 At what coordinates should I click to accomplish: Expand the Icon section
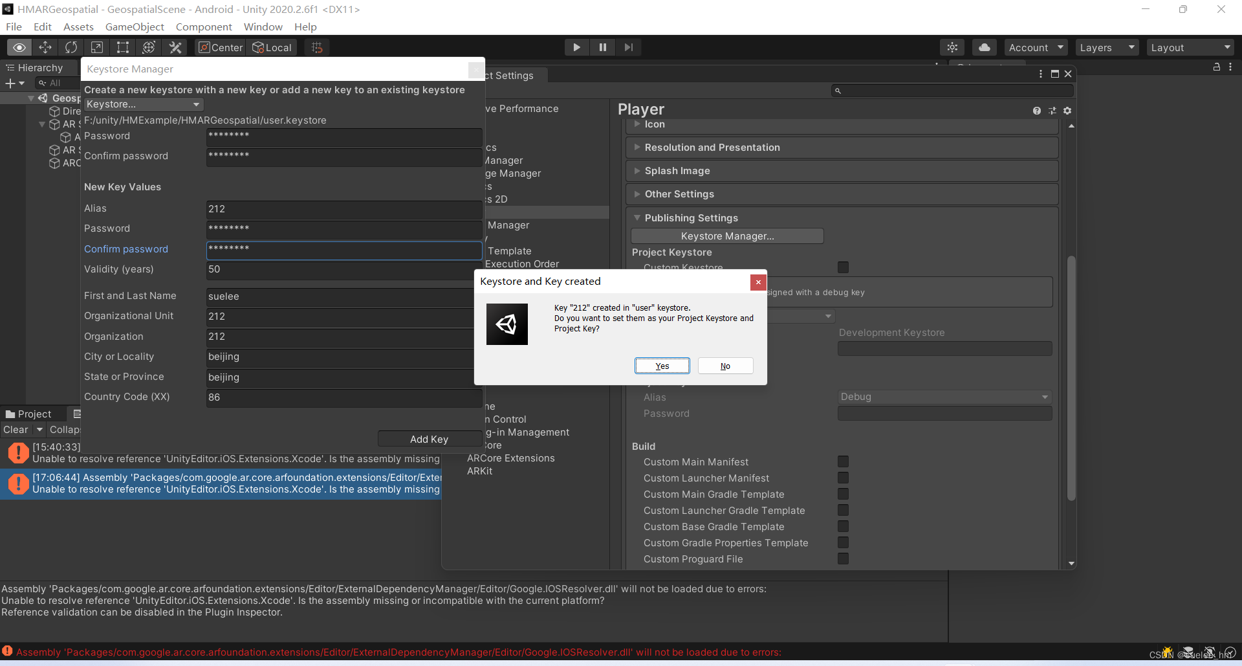842,124
